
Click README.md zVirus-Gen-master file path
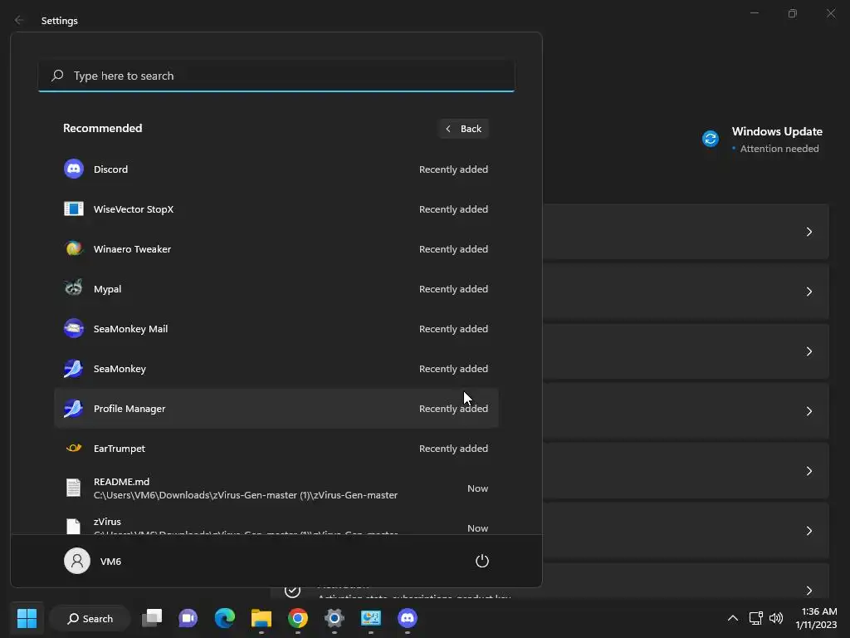click(246, 495)
